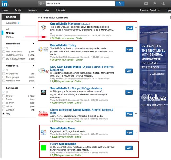Open the search type selector icon
The width and height of the screenshot is (171, 160).
(41, 4)
